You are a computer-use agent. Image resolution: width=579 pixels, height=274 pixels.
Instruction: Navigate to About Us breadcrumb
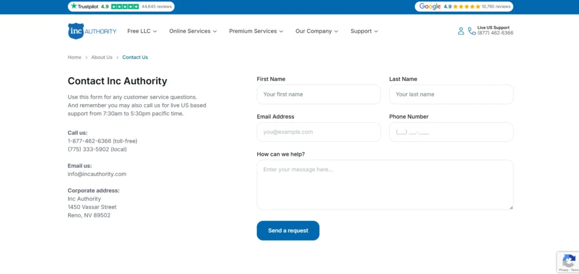pyautogui.click(x=102, y=57)
